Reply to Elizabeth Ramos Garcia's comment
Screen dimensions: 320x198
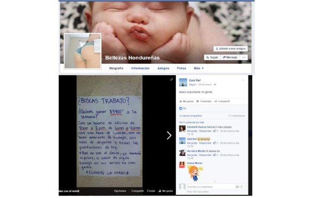[205, 131]
